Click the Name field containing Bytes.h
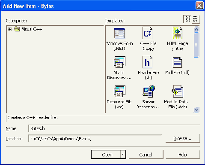The height and width of the screenshot is (165, 205). tap(114, 128)
